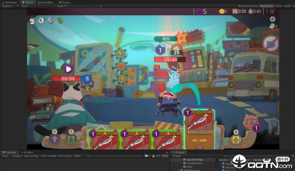Click the yellow arrow pile button showing 4
Screen dimensions: 295x171
tap(236, 139)
